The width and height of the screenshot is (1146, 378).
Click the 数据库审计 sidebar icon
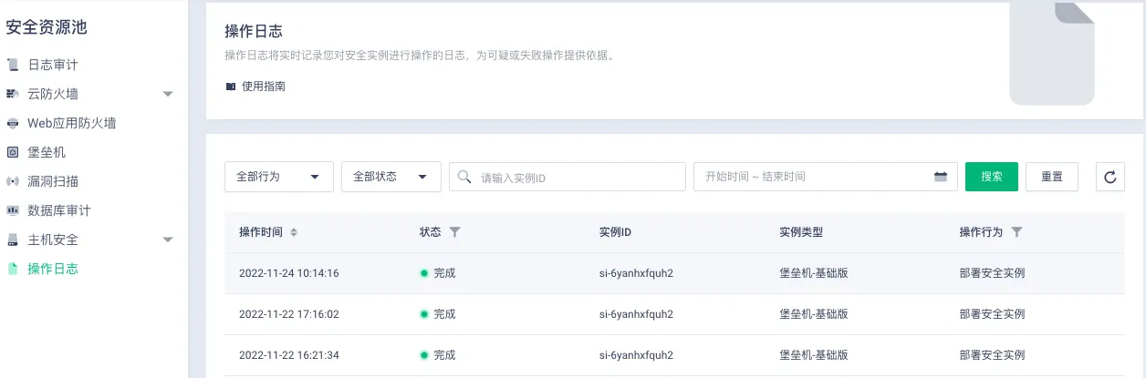[x=12, y=210]
